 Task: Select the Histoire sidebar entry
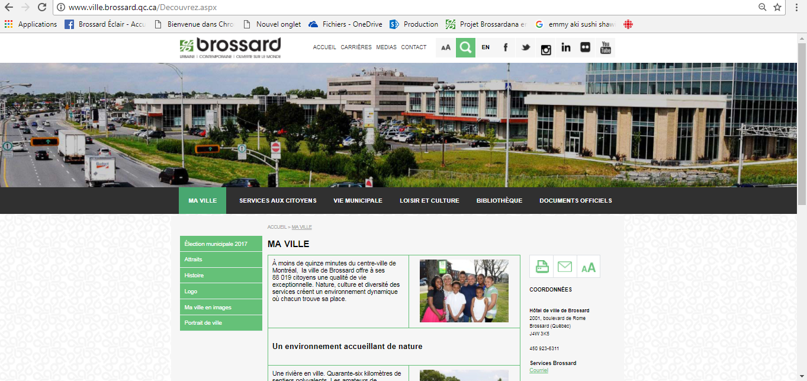[221, 275]
